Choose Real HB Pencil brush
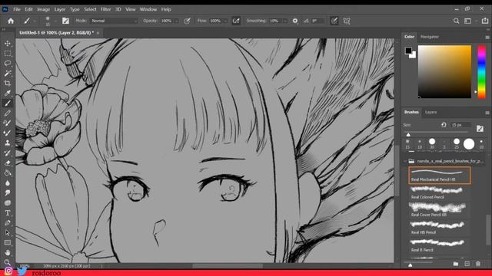Screen dimensions: 492x276 (x=439, y=228)
